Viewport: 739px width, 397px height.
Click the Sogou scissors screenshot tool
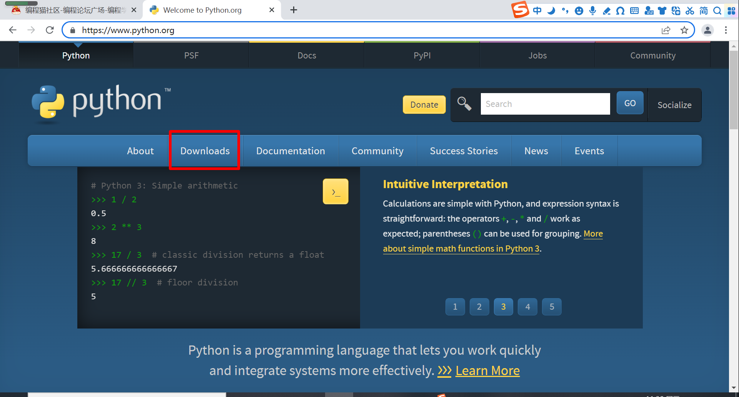click(690, 11)
